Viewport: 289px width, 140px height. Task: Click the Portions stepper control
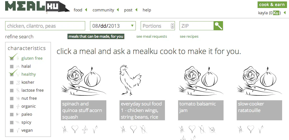pyautogui.click(x=172, y=26)
